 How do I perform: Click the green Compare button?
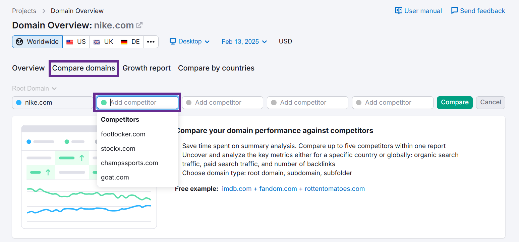coord(455,102)
